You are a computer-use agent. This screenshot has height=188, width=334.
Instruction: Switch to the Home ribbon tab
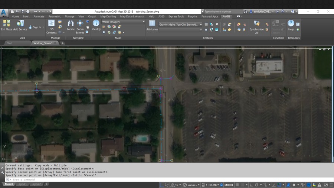point(15,16)
